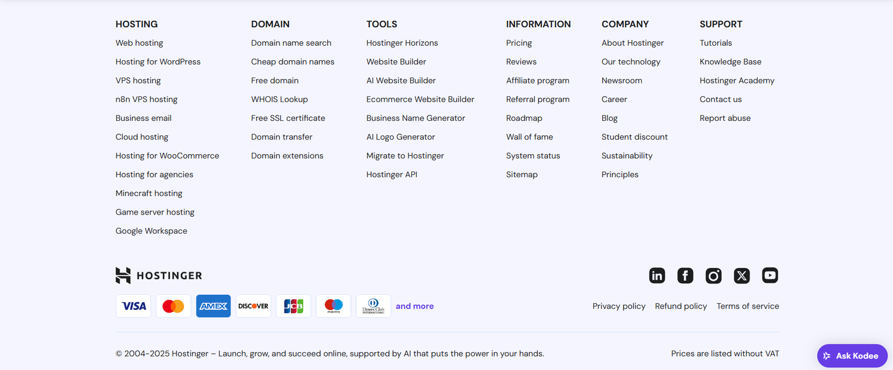Image resolution: width=893 pixels, height=370 pixels.
Task: Click the Hostinger logo in footer
Action: pos(159,275)
